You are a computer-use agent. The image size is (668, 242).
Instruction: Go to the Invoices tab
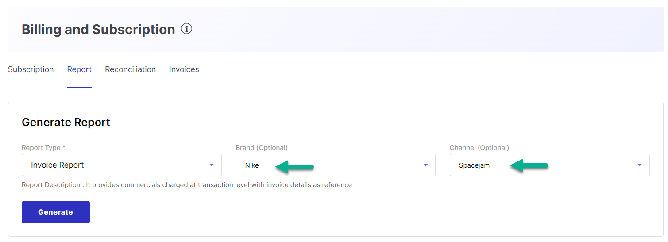[184, 69]
